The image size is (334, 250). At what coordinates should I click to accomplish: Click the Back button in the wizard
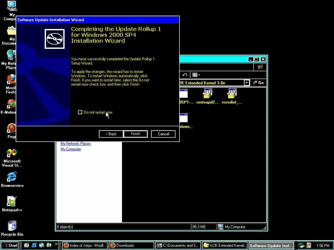pos(111,134)
